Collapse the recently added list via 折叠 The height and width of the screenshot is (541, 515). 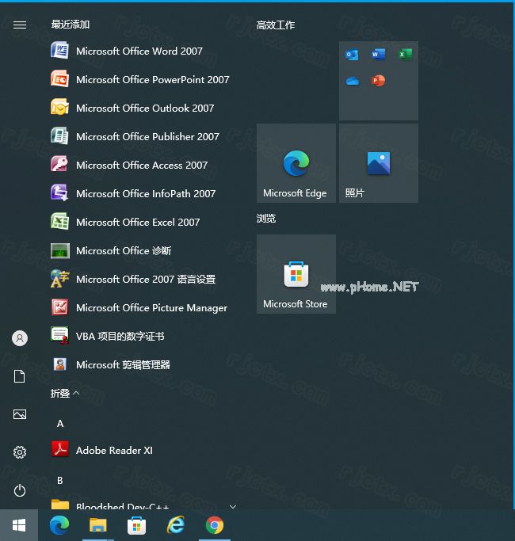[x=65, y=393]
